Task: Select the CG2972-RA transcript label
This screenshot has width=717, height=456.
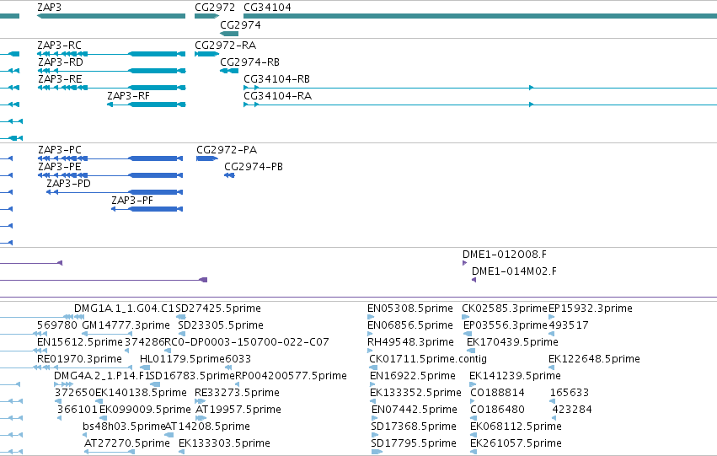Action: 226,46
